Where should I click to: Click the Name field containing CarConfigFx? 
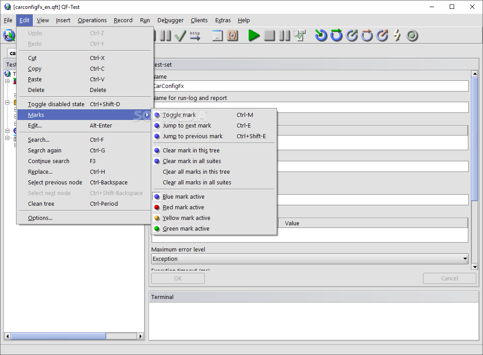click(x=310, y=86)
